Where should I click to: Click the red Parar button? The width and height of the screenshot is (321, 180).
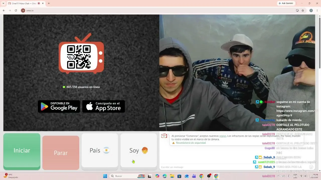(x=61, y=153)
